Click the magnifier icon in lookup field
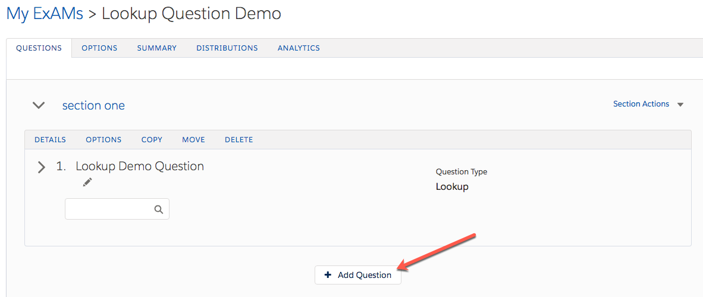 tap(159, 209)
